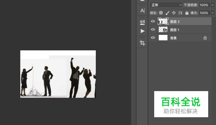Toggle 背景 layer eye icon
The width and height of the screenshot is (216, 125).
point(153,38)
